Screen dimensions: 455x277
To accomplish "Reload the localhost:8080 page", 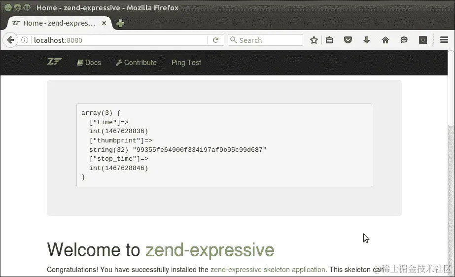I will [x=215, y=40].
